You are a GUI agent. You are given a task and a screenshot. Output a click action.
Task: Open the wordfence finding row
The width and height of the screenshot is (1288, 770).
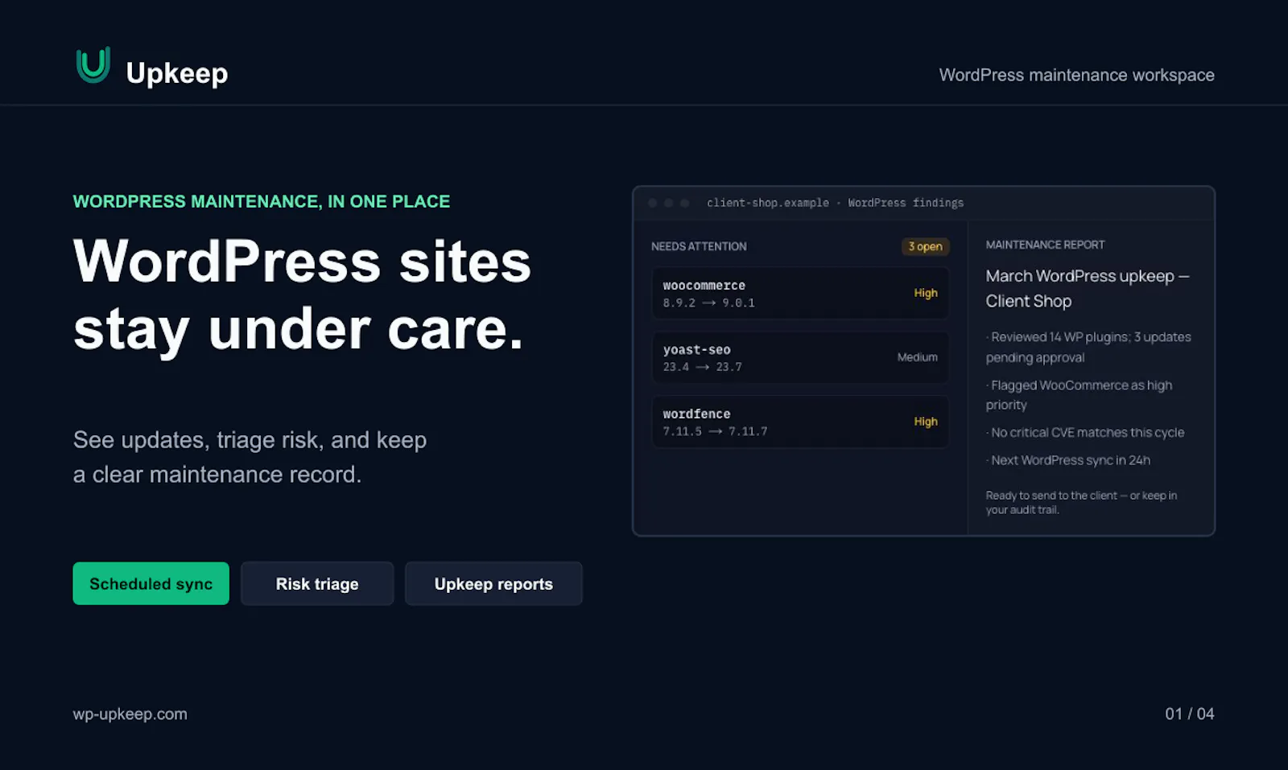click(x=800, y=422)
